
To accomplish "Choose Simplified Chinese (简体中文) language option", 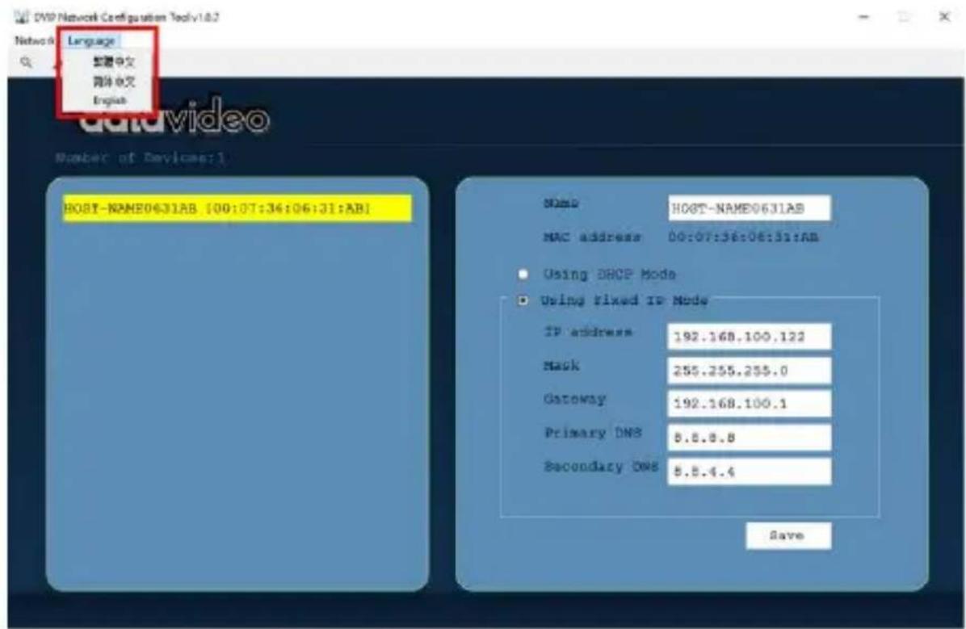I will coord(114,82).
